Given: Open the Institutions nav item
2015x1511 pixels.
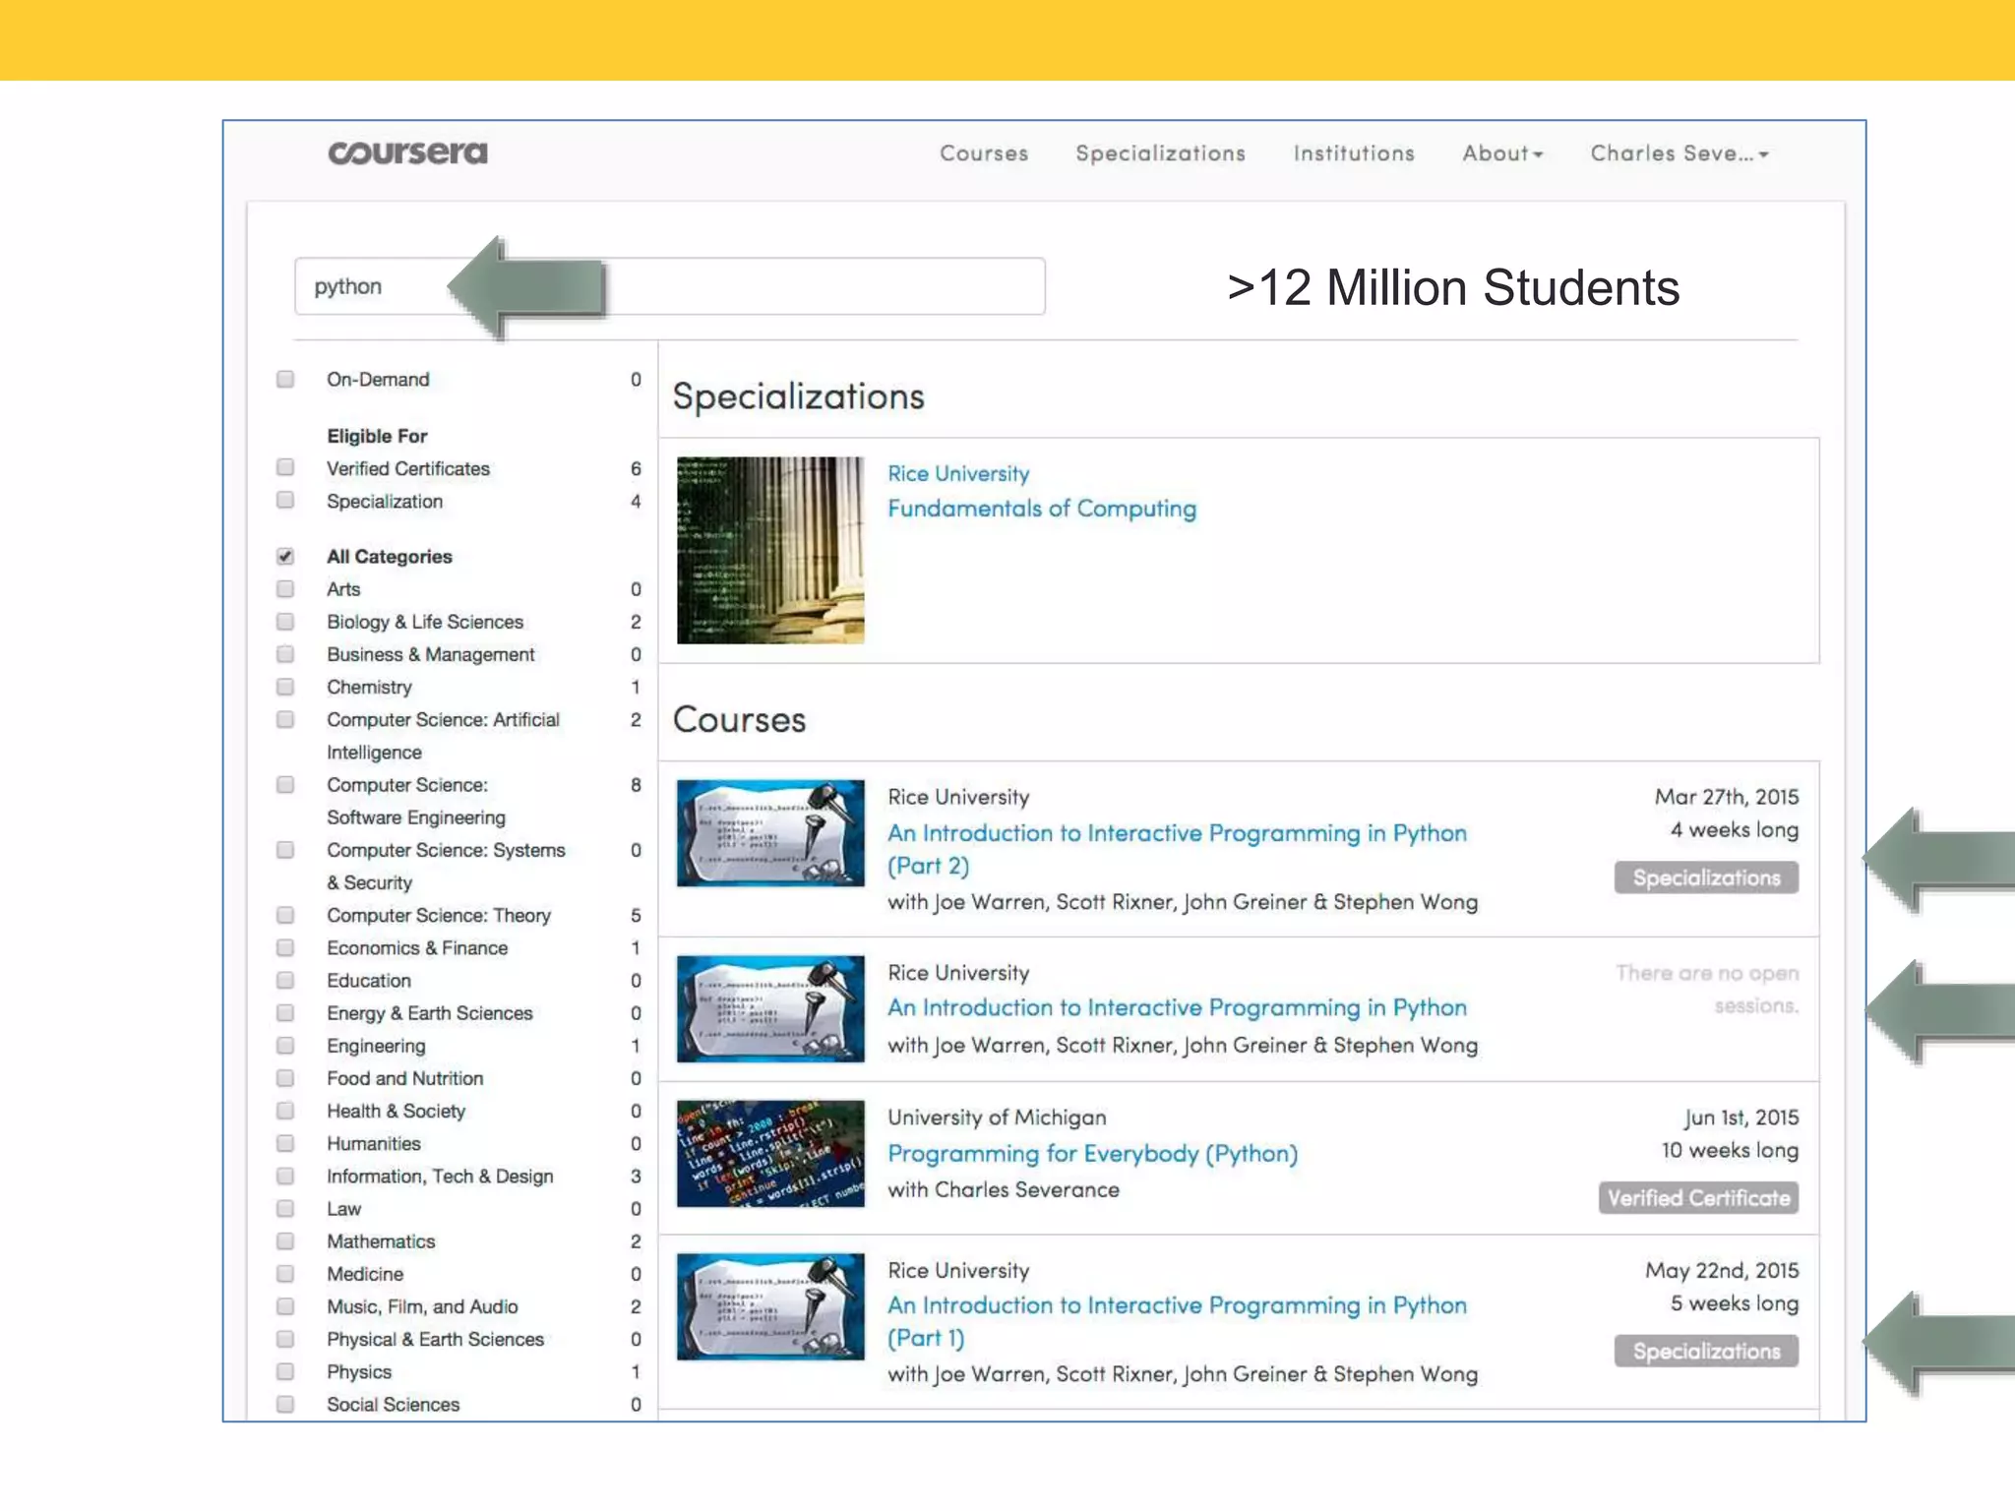Looking at the screenshot, I should tap(1354, 153).
